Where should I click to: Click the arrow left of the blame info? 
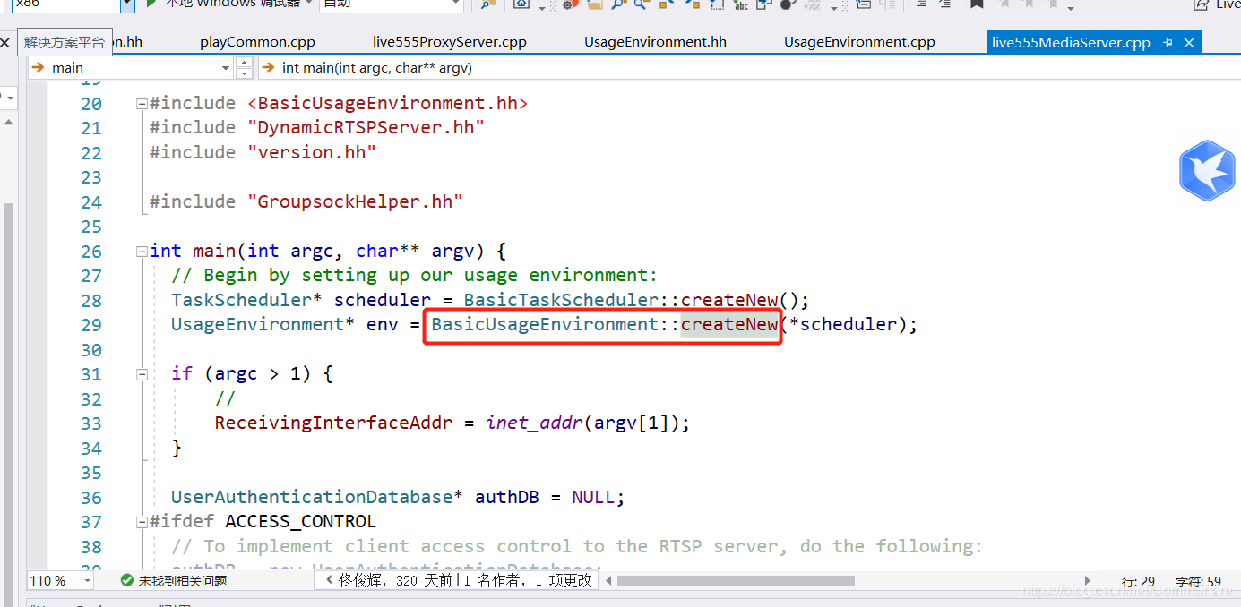pos(329,580)
